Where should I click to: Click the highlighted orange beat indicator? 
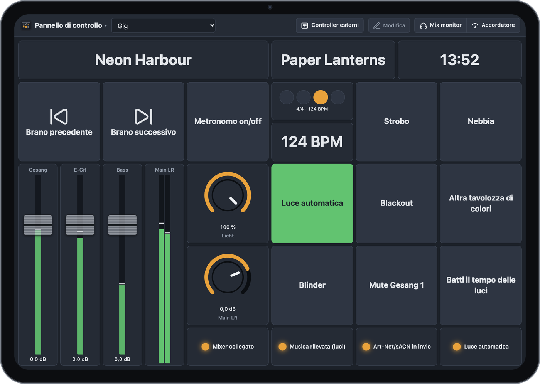pos(321,97)
